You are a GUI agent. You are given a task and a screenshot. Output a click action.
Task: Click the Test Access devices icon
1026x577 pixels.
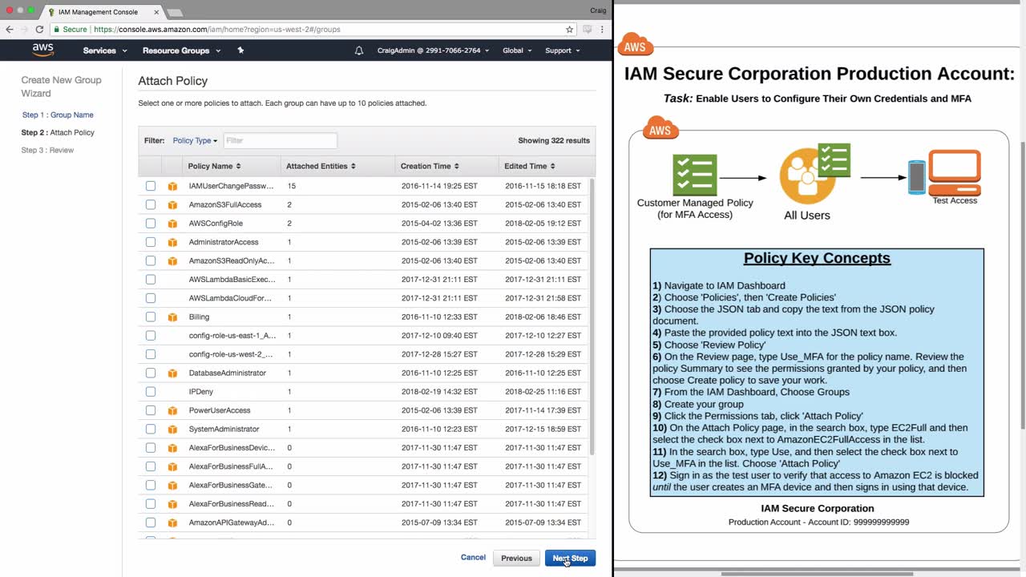[x=944, y=172]
